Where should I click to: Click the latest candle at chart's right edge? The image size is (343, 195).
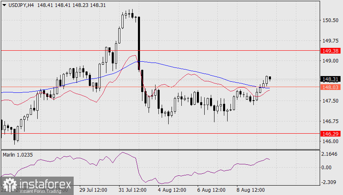270,78
